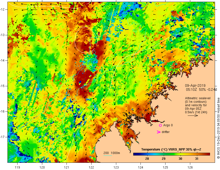Click the '(0.1m contours)' text
Viewport: 220px width, 170px height.
(x=195, y=102)
